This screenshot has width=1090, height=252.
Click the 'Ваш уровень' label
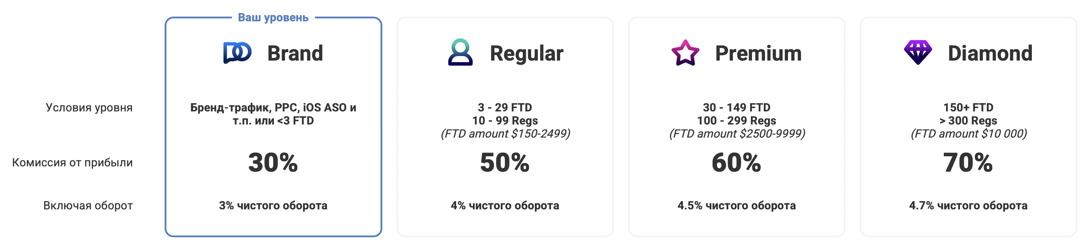point(273,17)
